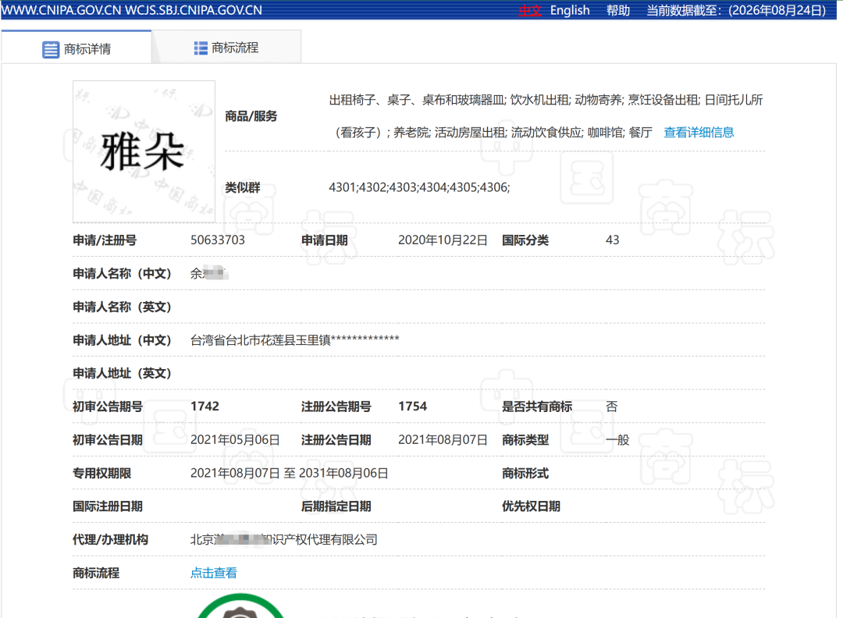Click the 商标形式 label
This screenshot has width=843, height=618.
pos(525,473)
